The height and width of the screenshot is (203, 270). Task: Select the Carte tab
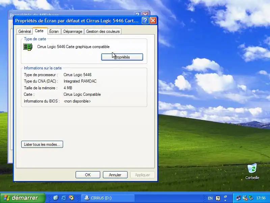pyautogui.click(x=39, y=31)
